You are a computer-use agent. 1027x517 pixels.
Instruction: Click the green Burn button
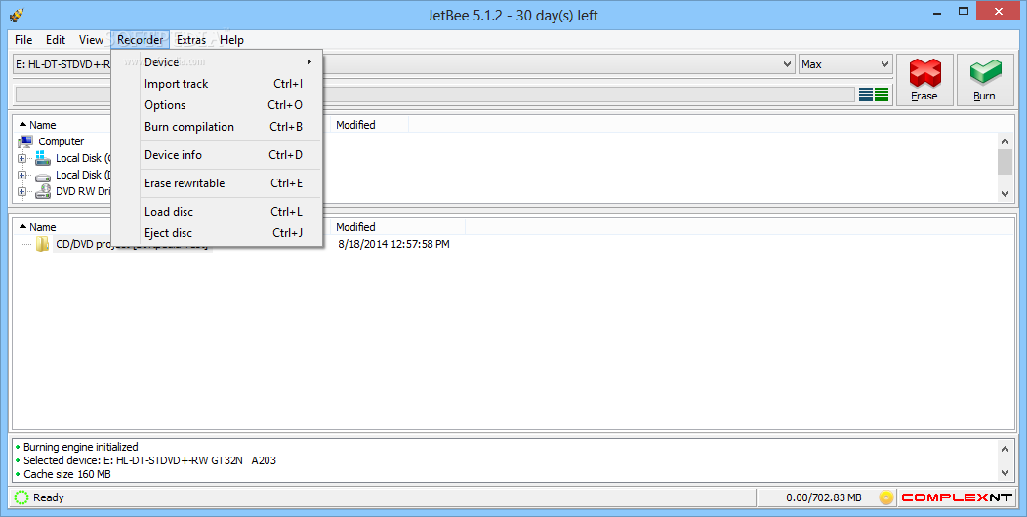click(x=984, y=80)
